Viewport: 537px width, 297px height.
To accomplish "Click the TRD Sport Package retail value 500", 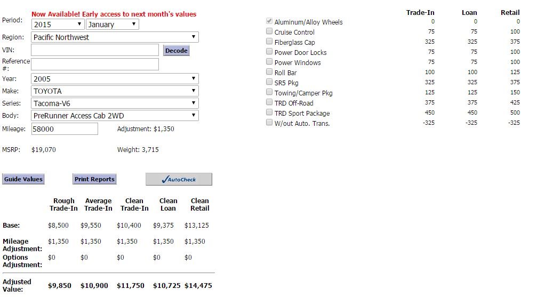I will pyautogui.click(x=515, y=113).
